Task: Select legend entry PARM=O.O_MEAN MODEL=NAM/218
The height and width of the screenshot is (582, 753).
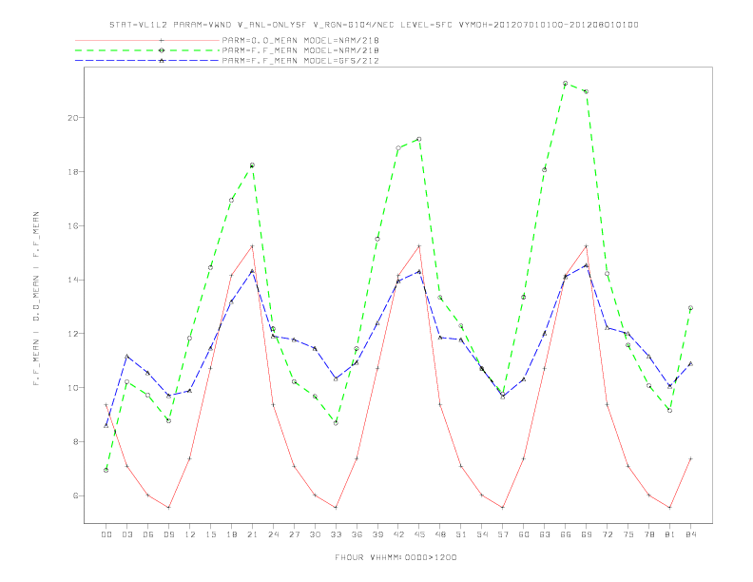Action: tap(300, 40)
